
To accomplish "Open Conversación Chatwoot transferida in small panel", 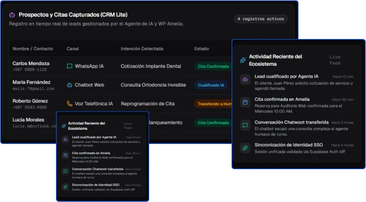I will pos(98,169).
